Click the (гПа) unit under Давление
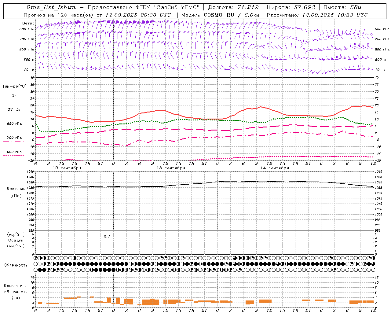This screenshot has height=313, width=391. pos(15,196)
